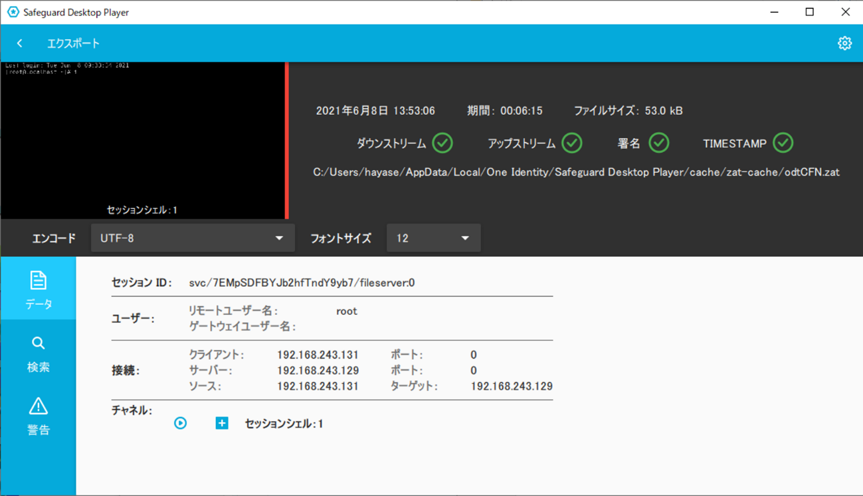The height and width of the screenshot is (496, 863).
Task: Click the エクスポート header title
Action: point(73,43)
